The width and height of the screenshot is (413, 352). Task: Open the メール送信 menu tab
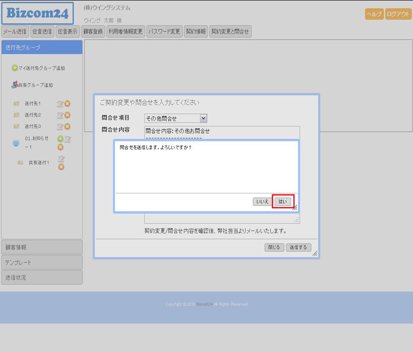(15, 32)
